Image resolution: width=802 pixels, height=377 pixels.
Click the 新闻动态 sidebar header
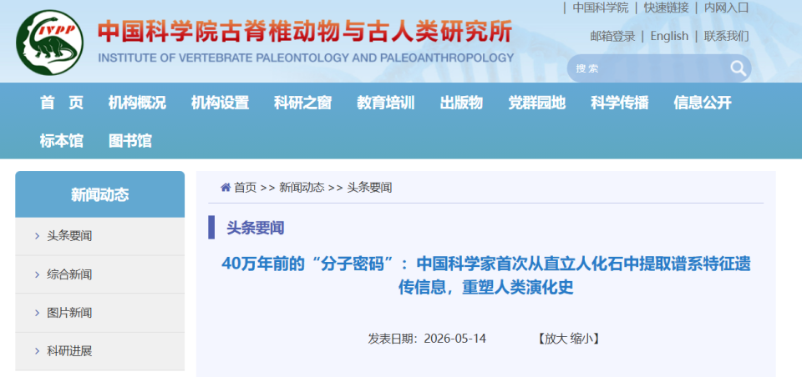[99, 194]
